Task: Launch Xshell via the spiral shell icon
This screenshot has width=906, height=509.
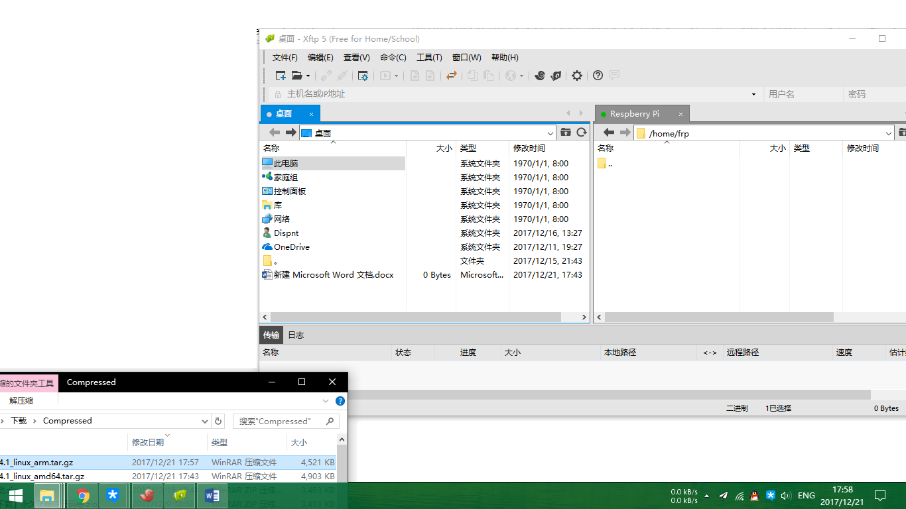Action: (540, 76)
